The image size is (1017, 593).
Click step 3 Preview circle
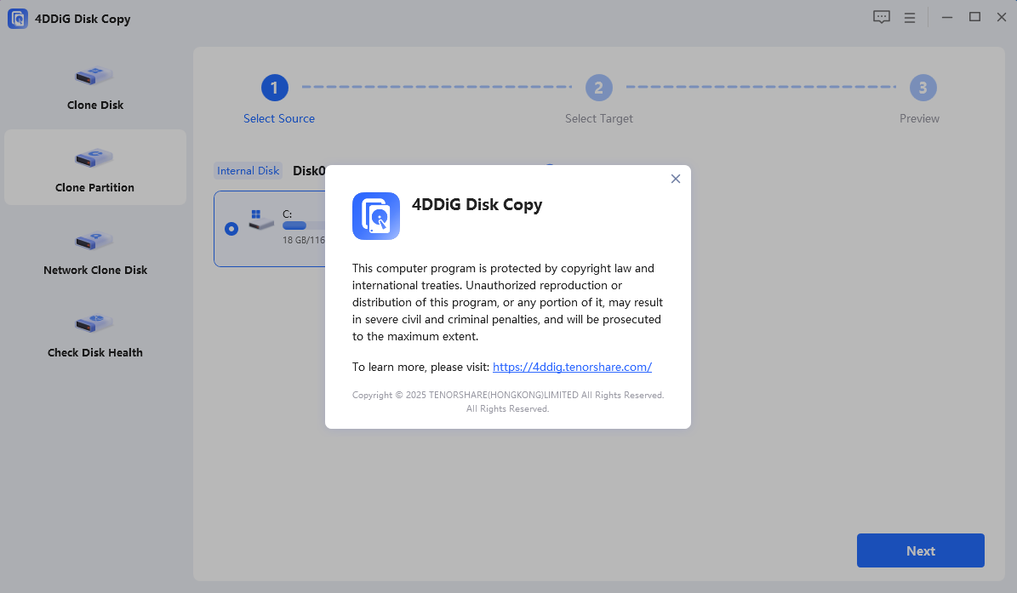pos(923,88)
